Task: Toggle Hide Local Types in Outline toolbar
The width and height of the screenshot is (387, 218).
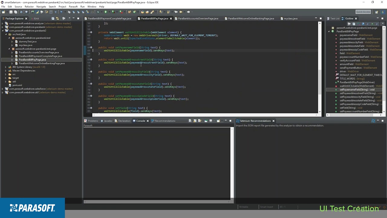Action: pyautogui.click(x=377, y=24)
